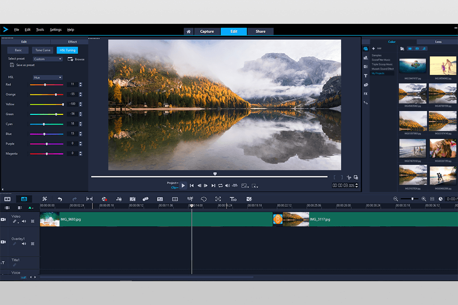458x305 pixels.
Task: Switch to the Share tab
Action: 260,31
